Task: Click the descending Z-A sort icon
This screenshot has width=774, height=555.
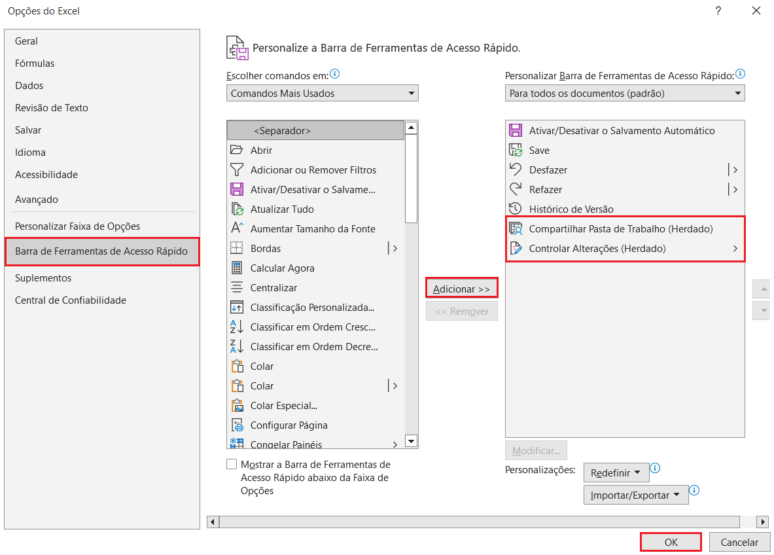Action: pos(237,346)
